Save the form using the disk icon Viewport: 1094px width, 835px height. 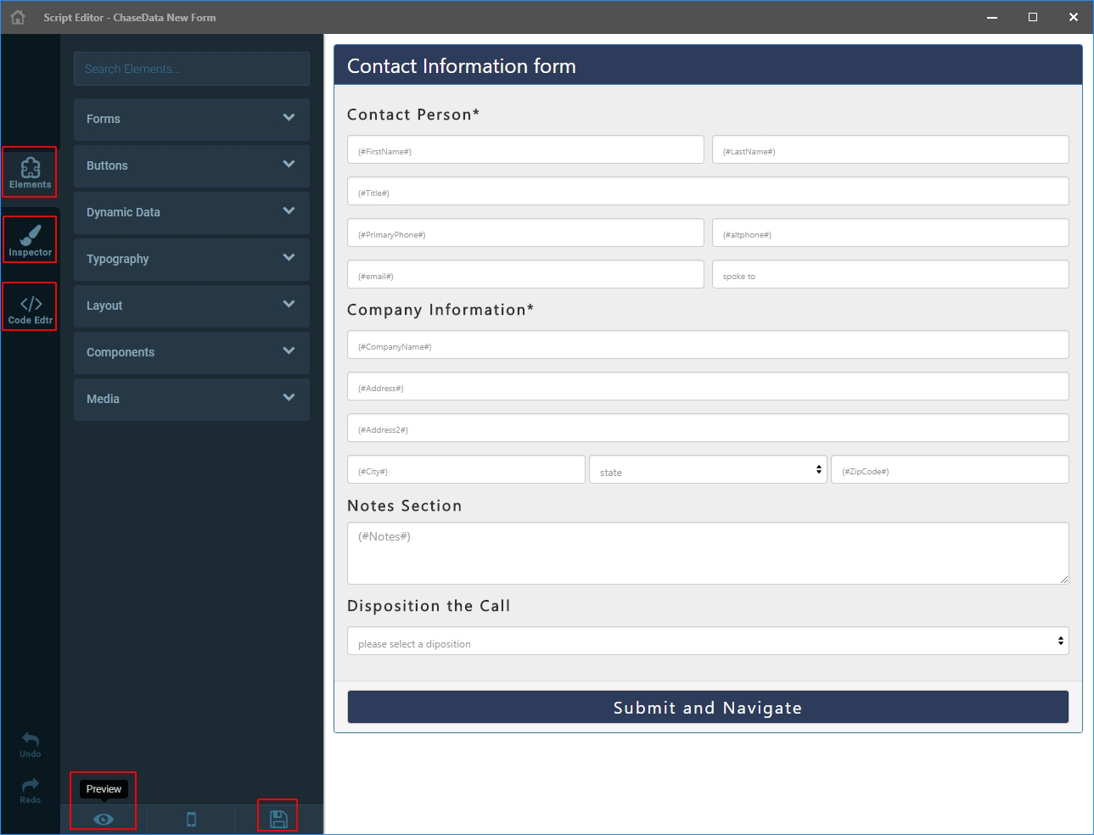[x=278, y=815]
